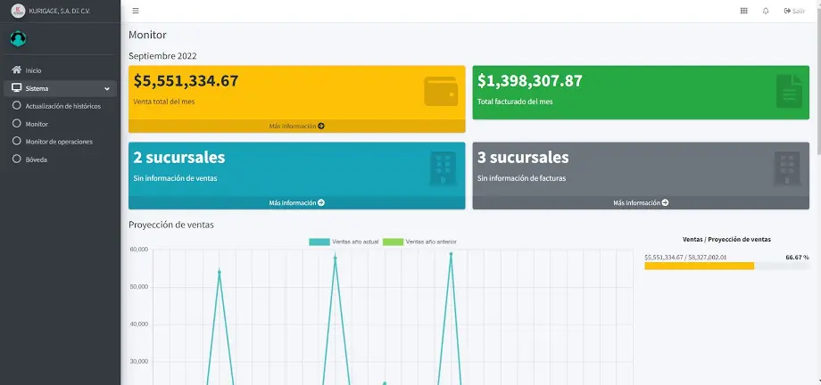821x385 pixels.
Task: Click the 3 sucursales heading
Action: 523,158
